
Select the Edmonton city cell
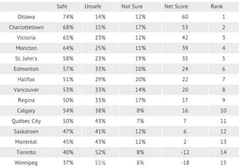[x=26, y=69]
